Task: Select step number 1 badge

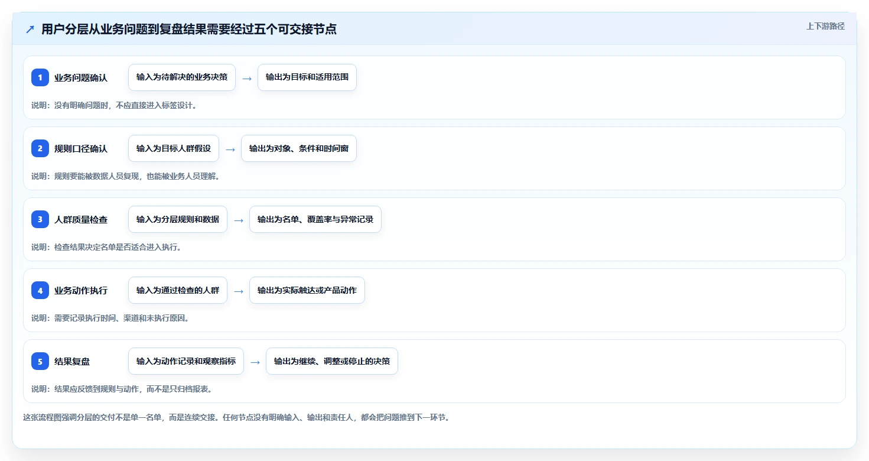Action: point(40,77)
